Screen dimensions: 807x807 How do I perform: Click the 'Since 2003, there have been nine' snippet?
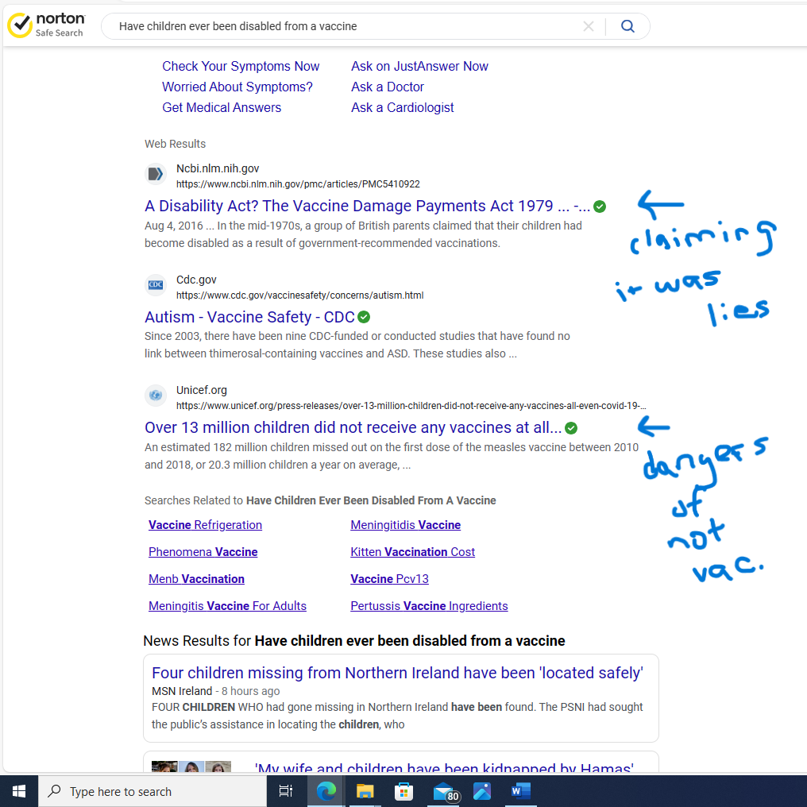tap(357, 345)
